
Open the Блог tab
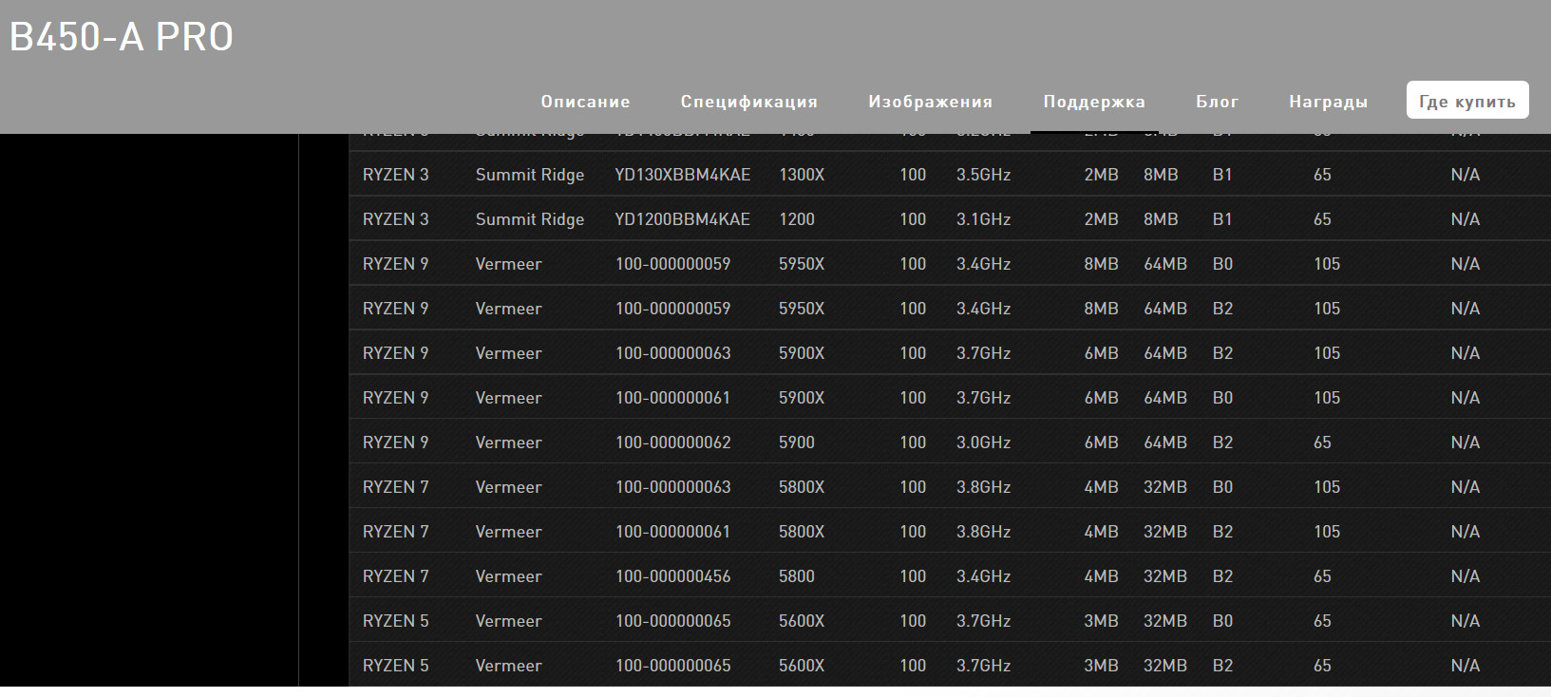pyautogui.click(x=1217, y=102)
